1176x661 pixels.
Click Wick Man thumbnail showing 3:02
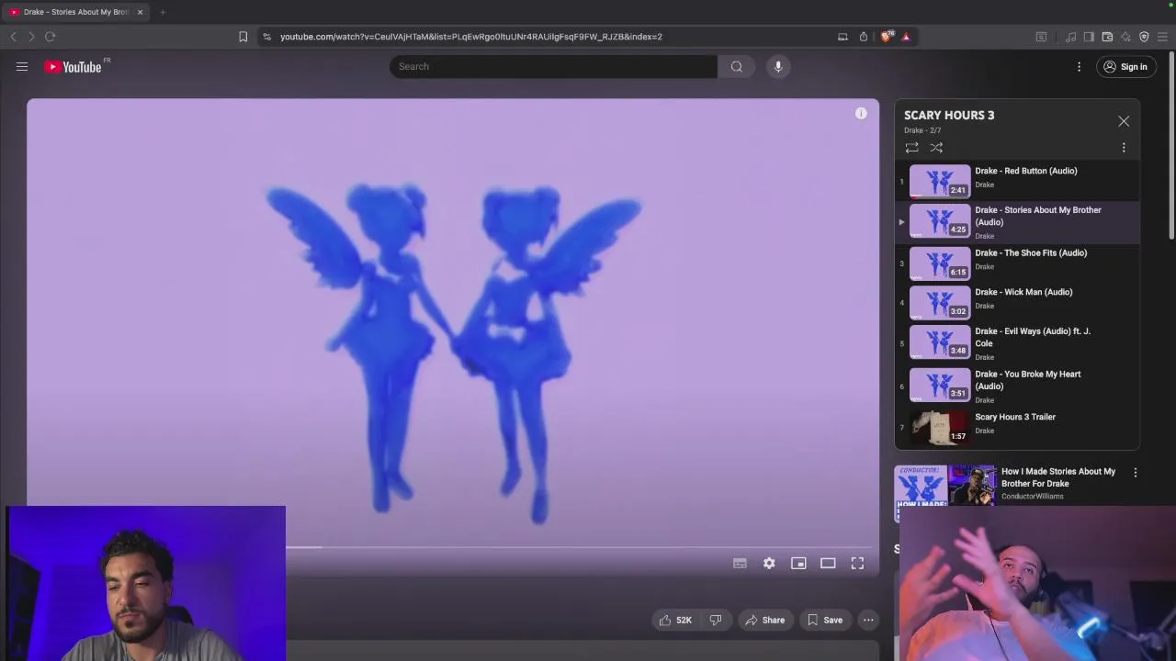point(940,302)
